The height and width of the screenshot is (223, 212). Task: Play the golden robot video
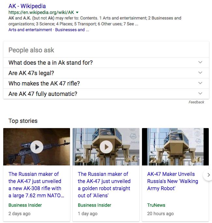point(106,147)
